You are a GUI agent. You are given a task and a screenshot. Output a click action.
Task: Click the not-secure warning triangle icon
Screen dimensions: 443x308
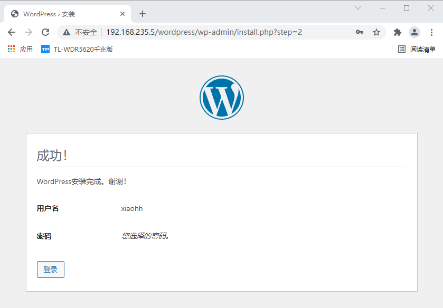coord(67,32)
